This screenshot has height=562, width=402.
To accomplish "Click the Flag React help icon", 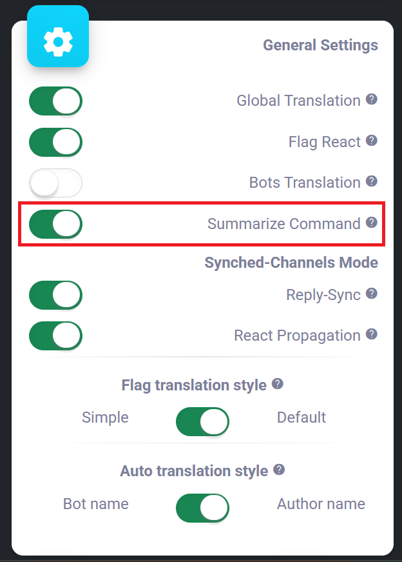I will coord(371,141).
